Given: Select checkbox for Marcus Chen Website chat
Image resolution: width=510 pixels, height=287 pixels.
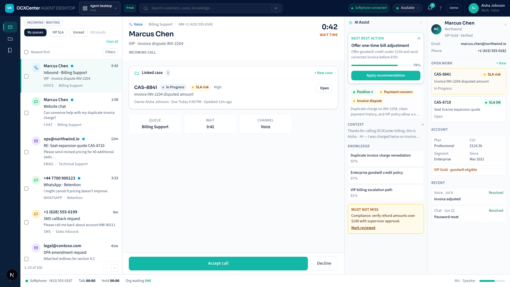Looking at the screenshot, I should pos(26,113).
